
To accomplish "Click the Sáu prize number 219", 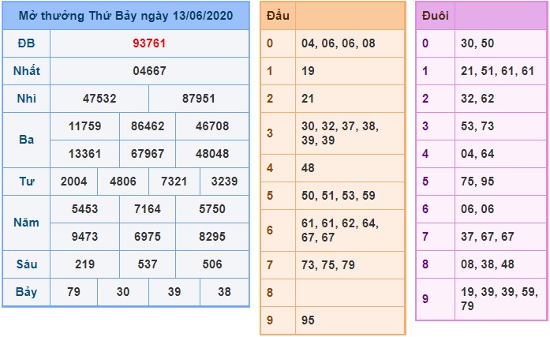I will 84,264.
